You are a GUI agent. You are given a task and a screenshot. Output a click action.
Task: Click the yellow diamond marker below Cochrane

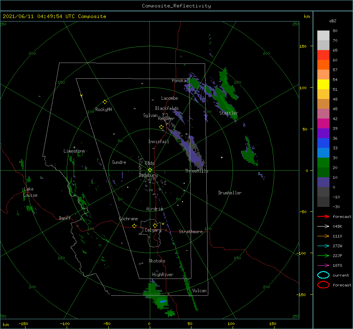click(x=134, y=226)
